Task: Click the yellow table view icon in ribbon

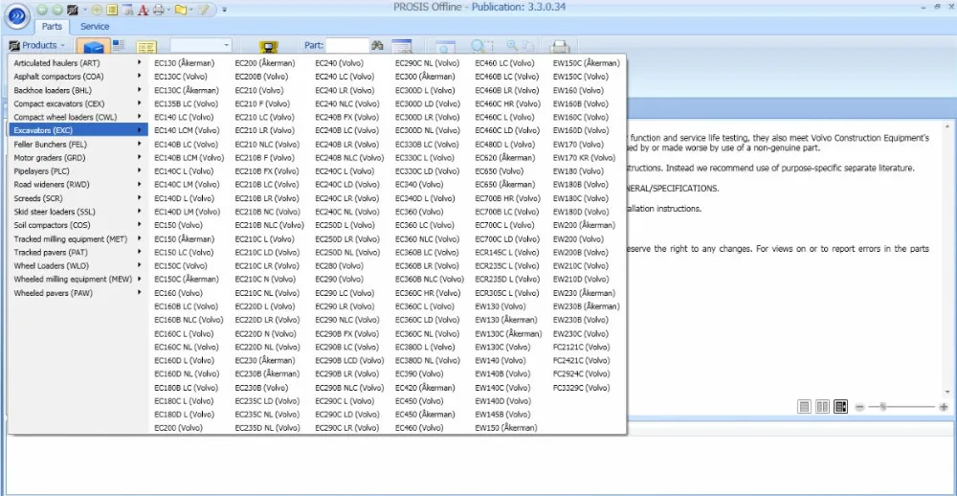Action: [x=146, y=48]
